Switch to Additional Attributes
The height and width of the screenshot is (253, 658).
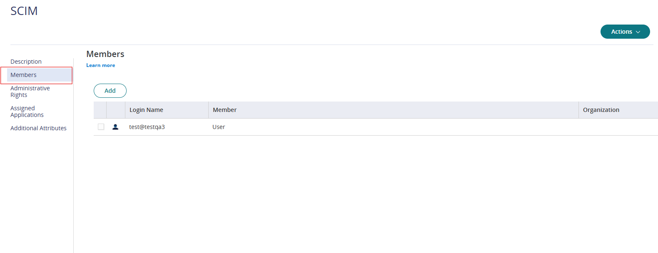click(38, 128)
